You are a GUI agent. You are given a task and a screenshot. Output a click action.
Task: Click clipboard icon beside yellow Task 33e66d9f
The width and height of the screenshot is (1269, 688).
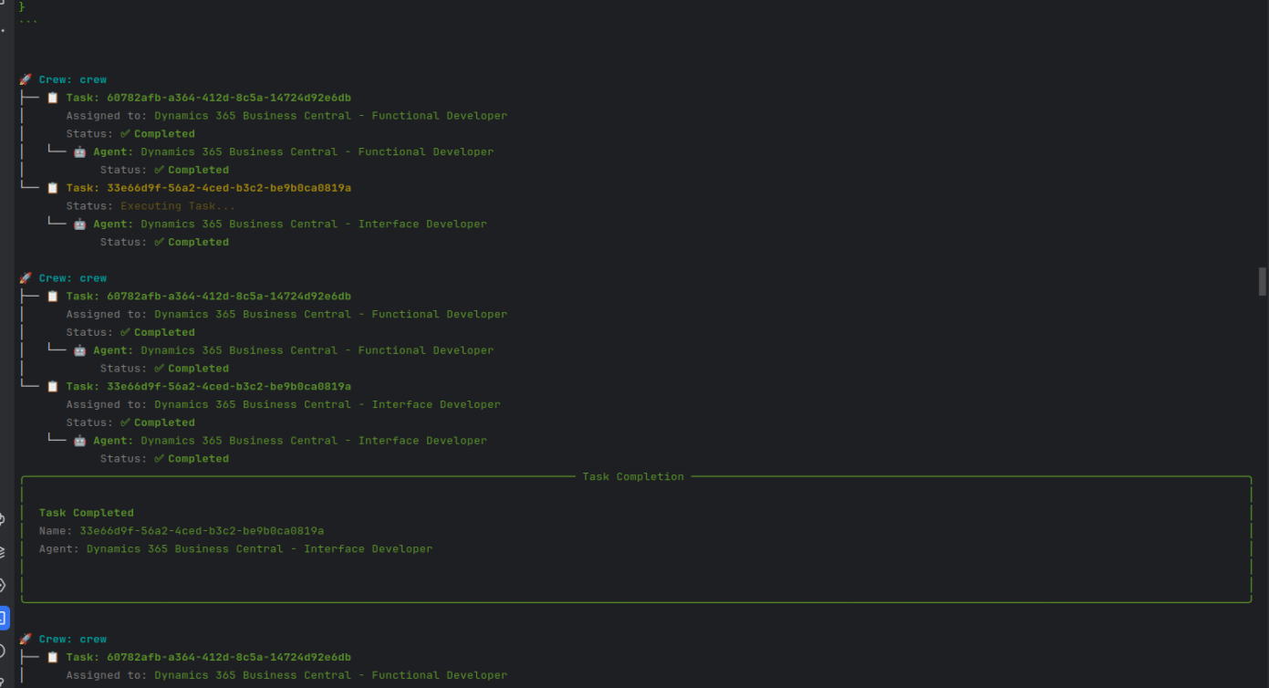[x=53, y=188]
